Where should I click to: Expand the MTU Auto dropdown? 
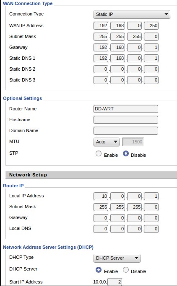click(107, 142)
